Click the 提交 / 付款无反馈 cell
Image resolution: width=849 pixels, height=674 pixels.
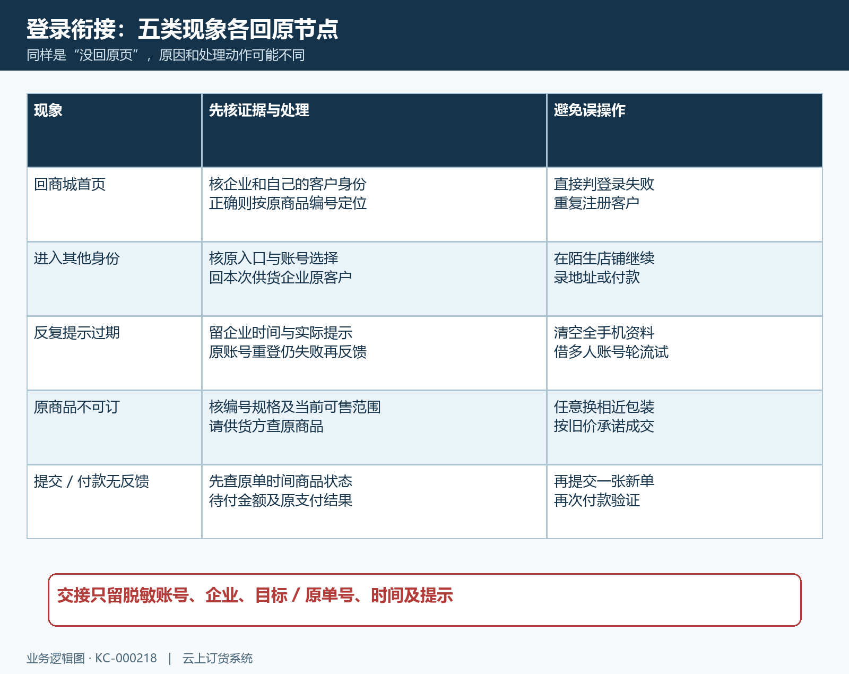(x=114, y=502)
